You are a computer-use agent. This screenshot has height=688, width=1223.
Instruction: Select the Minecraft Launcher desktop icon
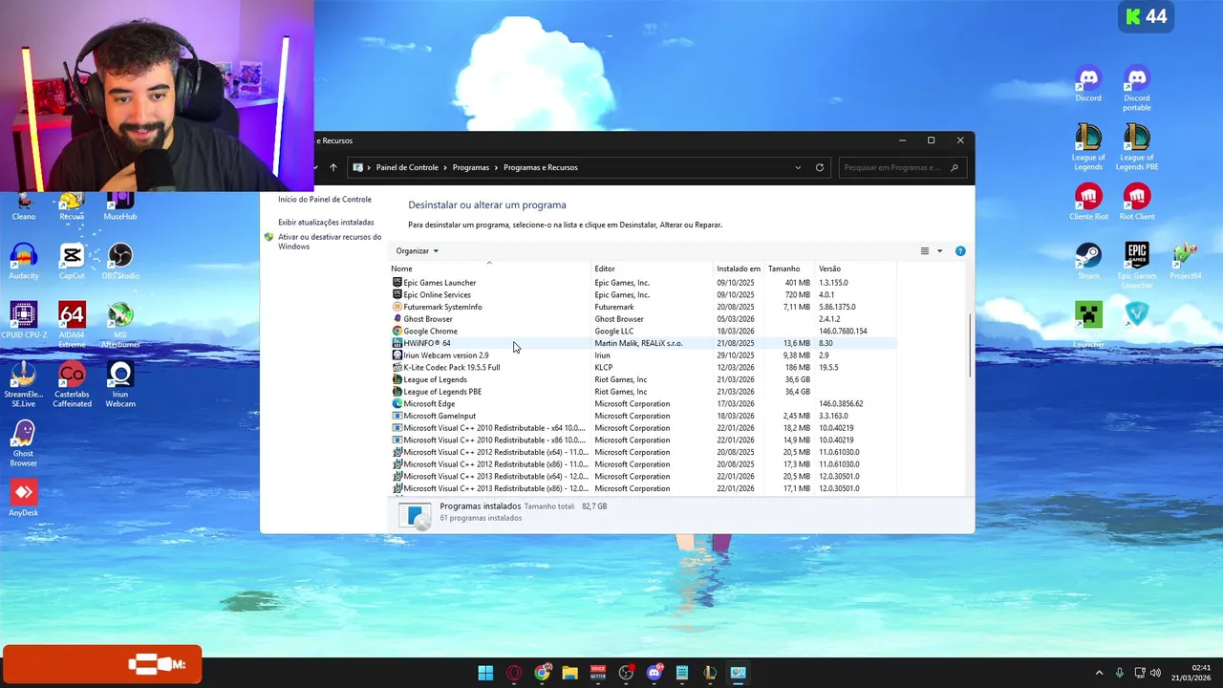tap(1088, 326)
